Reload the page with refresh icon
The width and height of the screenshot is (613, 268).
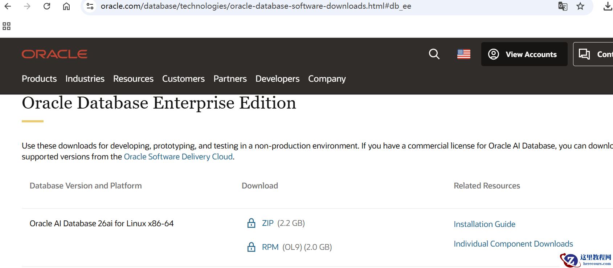point(47,6)
